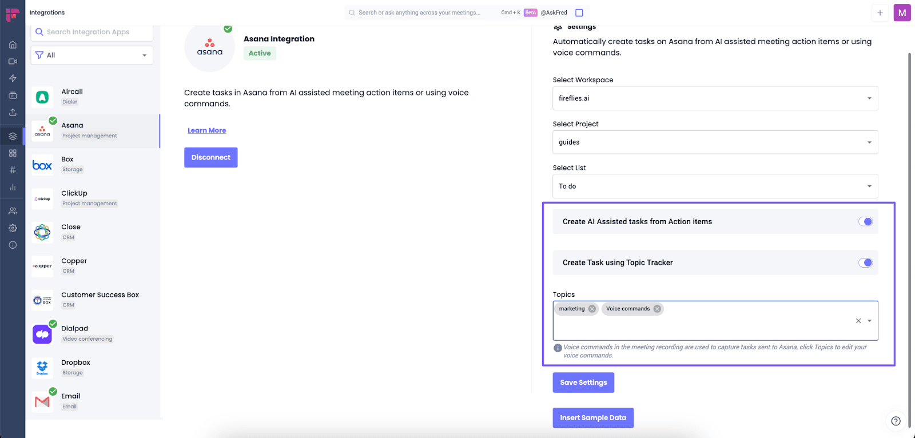Clear all topics with X icon

(x=858, y=321)
